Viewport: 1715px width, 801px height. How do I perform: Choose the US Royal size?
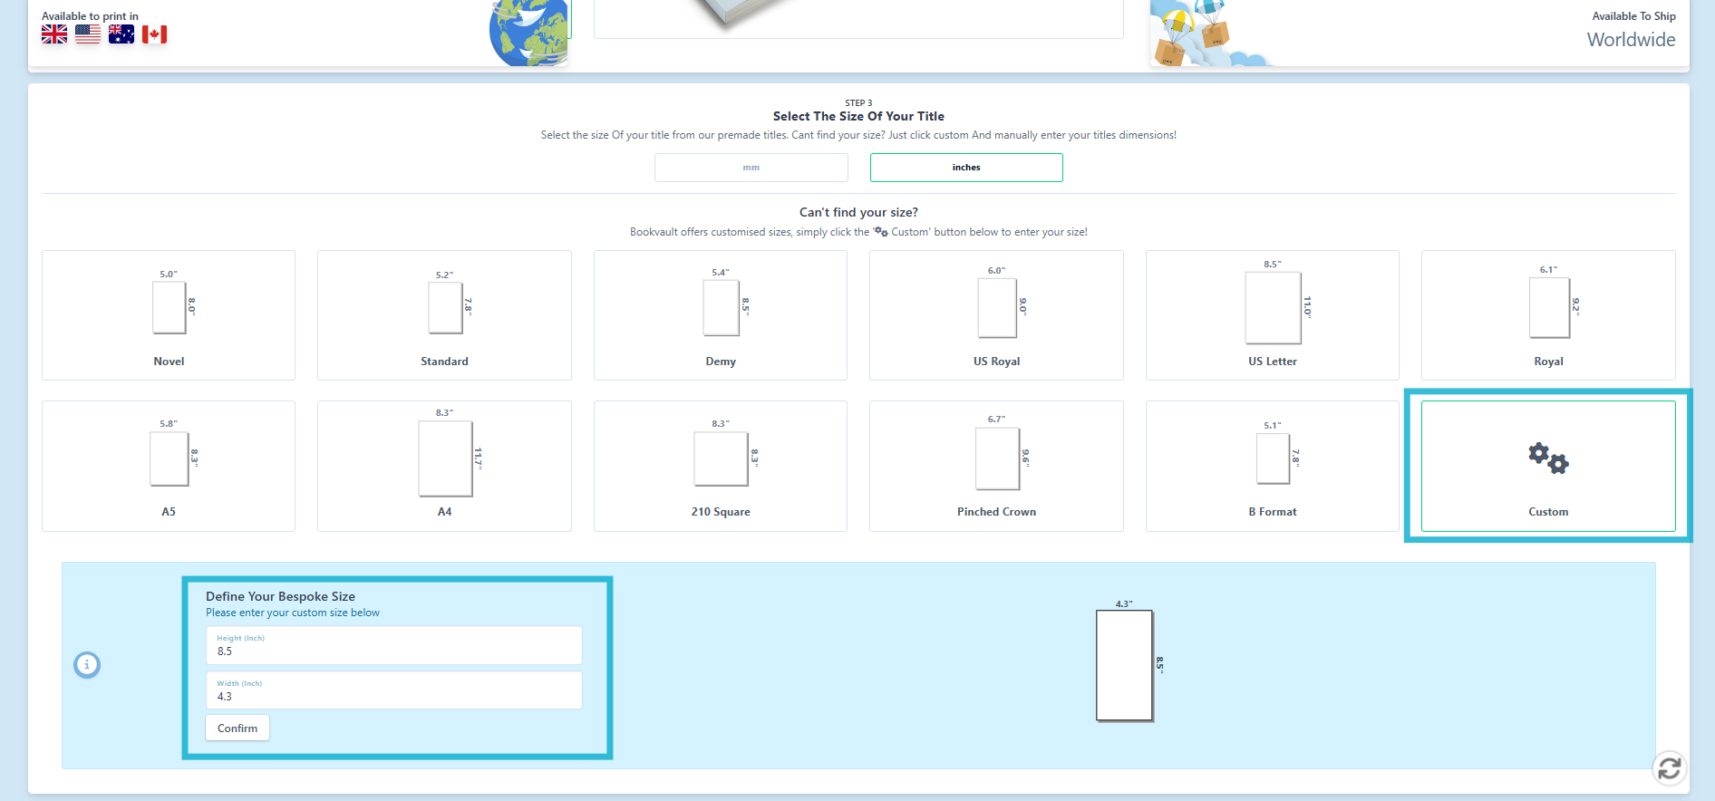(x=996, y=315)
